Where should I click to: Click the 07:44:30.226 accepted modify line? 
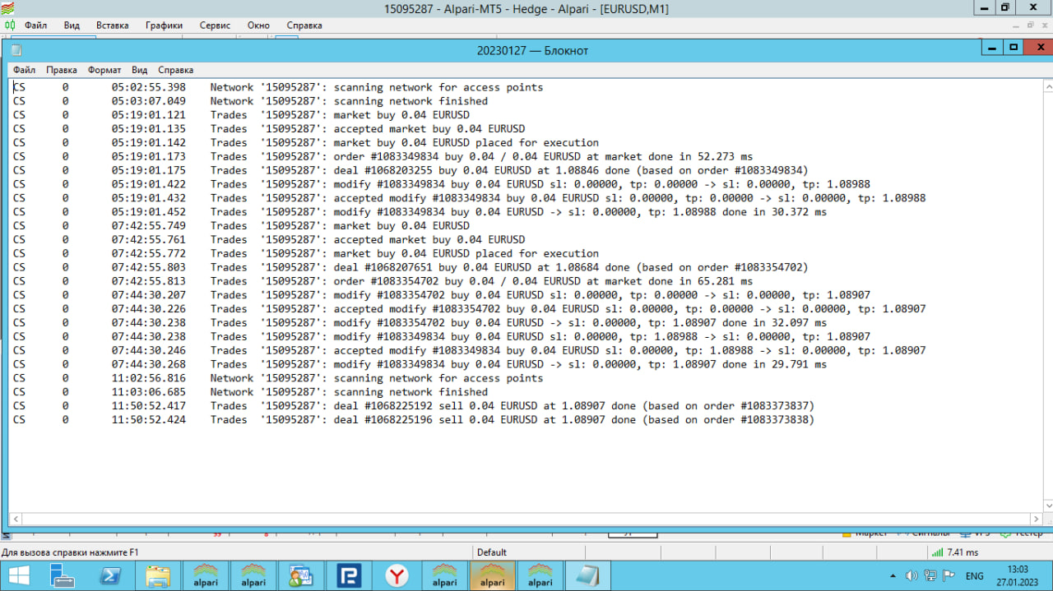469,309
